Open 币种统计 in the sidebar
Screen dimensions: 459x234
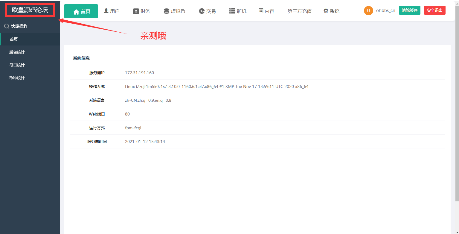tap(17, 78)
